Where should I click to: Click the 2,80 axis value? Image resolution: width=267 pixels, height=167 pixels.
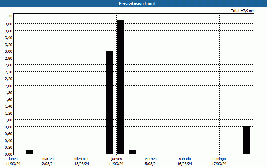(x=9, y=58)
